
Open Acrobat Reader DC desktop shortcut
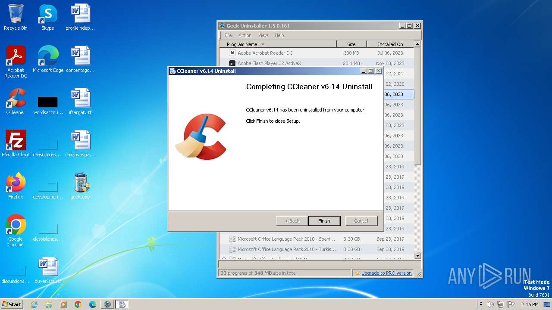pos(16,62)
